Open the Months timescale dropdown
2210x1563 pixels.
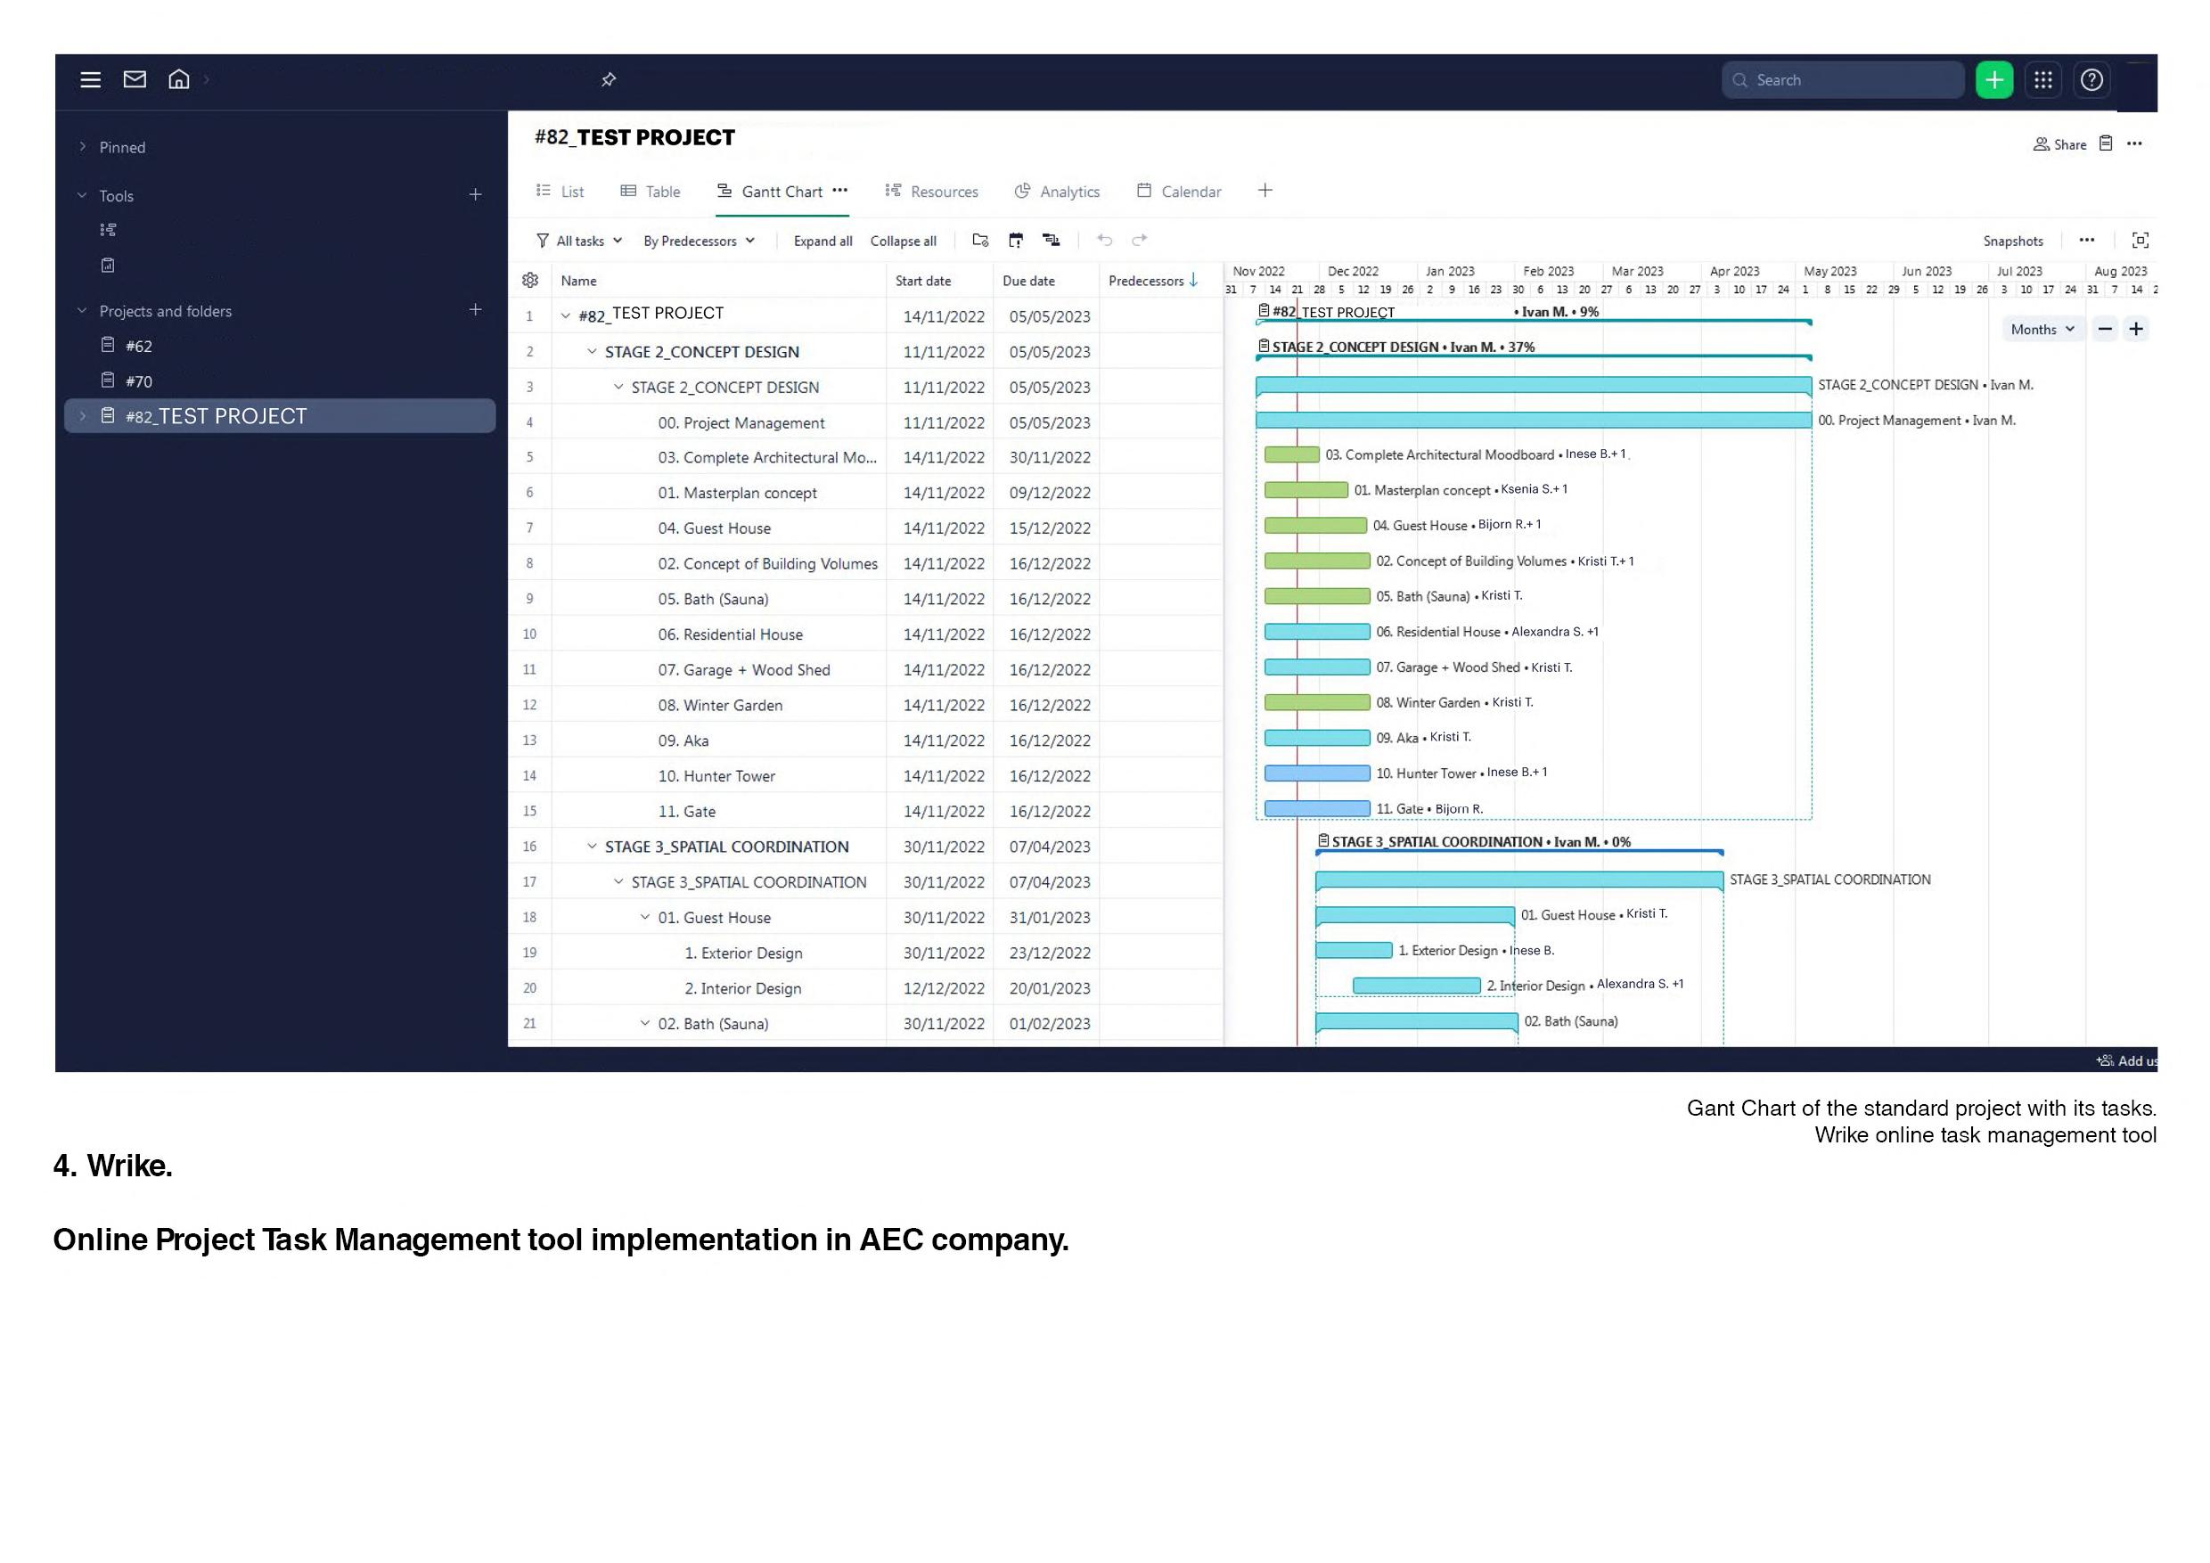(x=2042, y=329)
